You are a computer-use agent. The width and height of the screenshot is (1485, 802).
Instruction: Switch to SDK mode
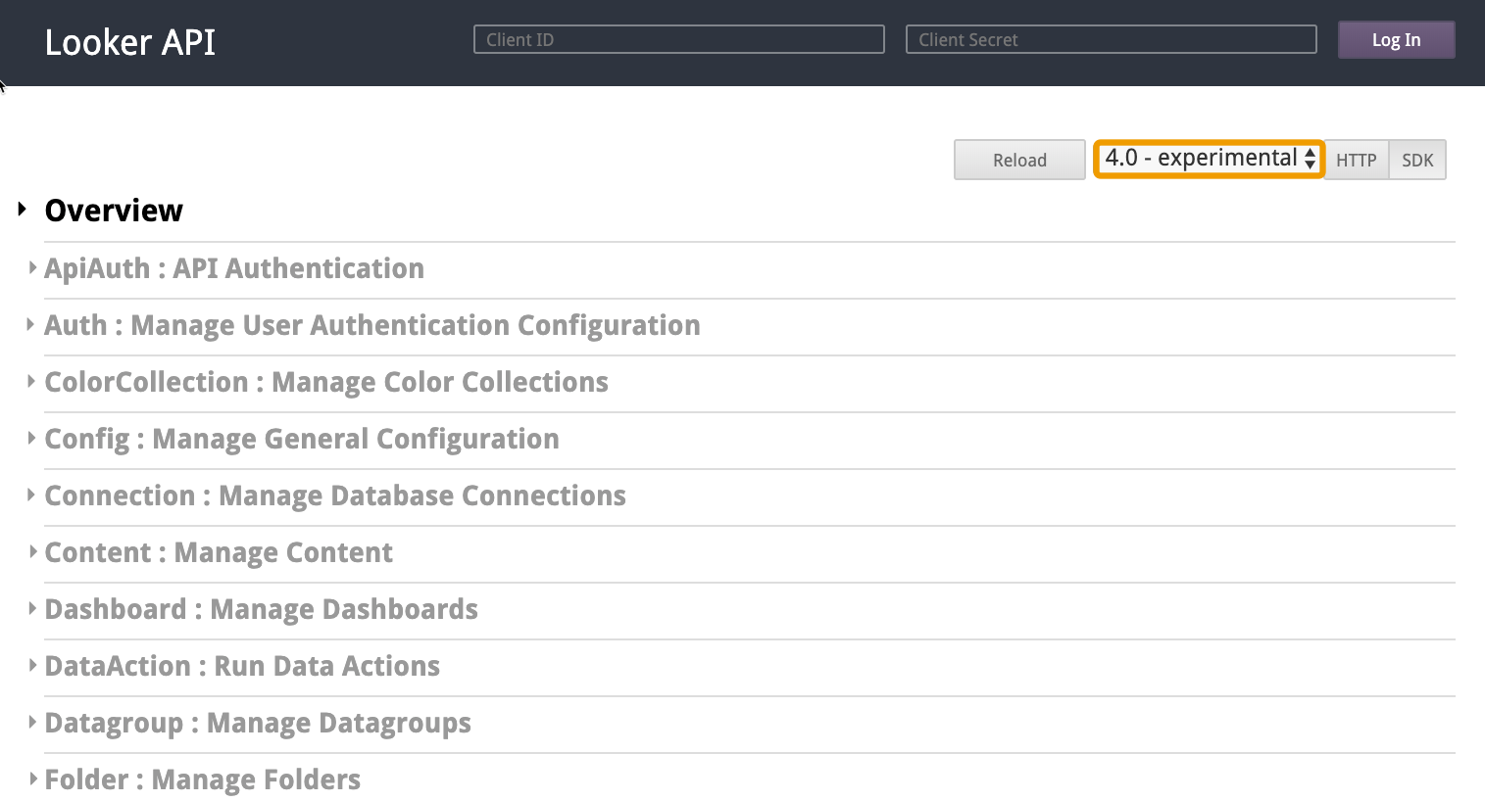(1417, 160)
